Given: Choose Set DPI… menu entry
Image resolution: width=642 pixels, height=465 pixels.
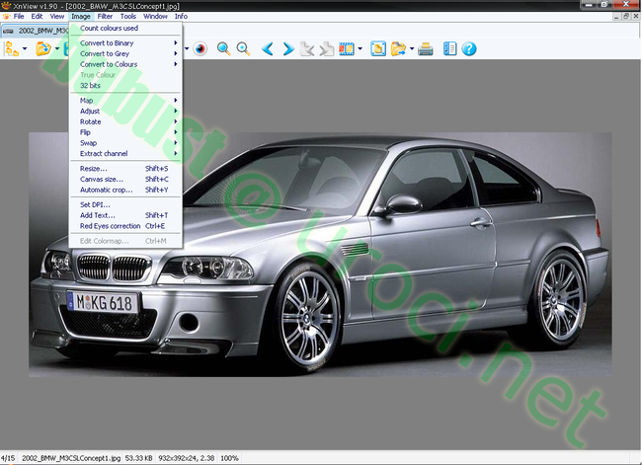Looking at the screenshot, I should tap(125, 204).
